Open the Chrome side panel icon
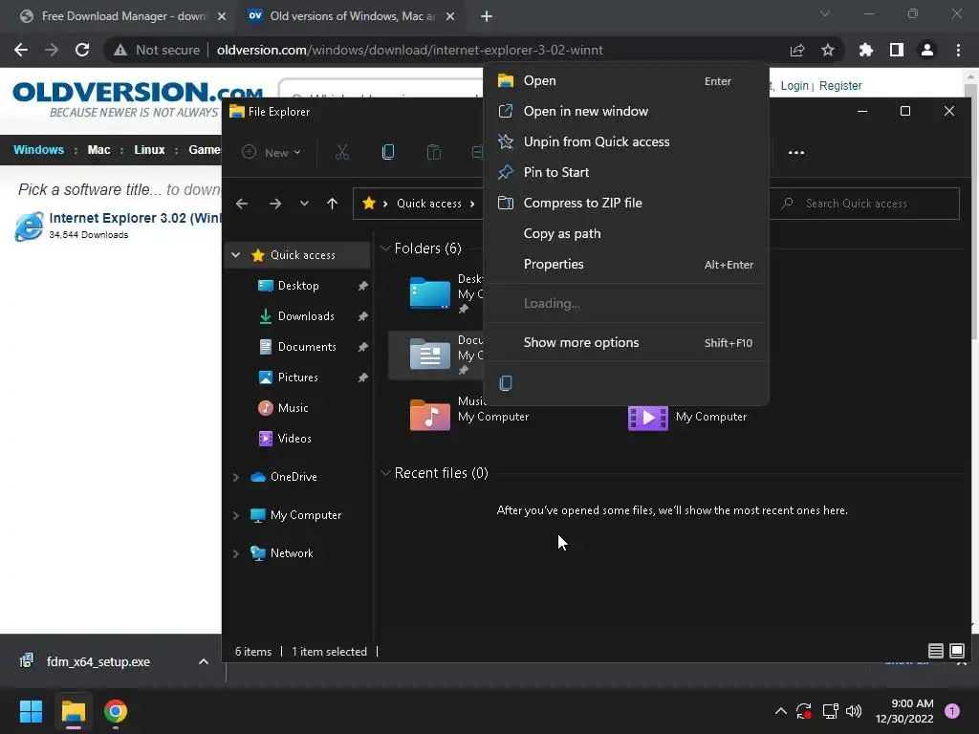 point(897,50)
